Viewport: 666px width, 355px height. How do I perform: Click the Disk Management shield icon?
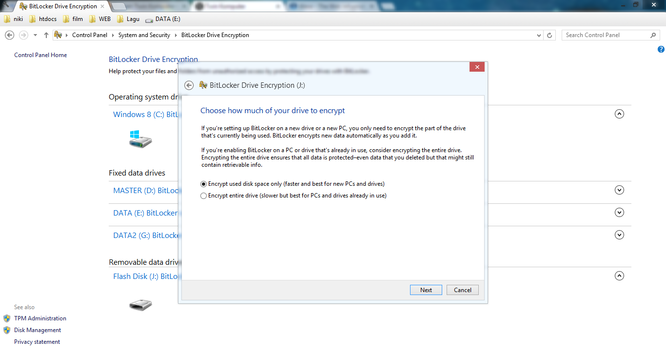pyautogui.click(x=7, y=330)
